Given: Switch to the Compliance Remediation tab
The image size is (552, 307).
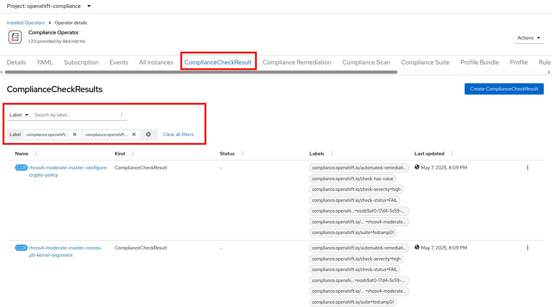Looking at the screenshot, I should [x=297, y=62].
